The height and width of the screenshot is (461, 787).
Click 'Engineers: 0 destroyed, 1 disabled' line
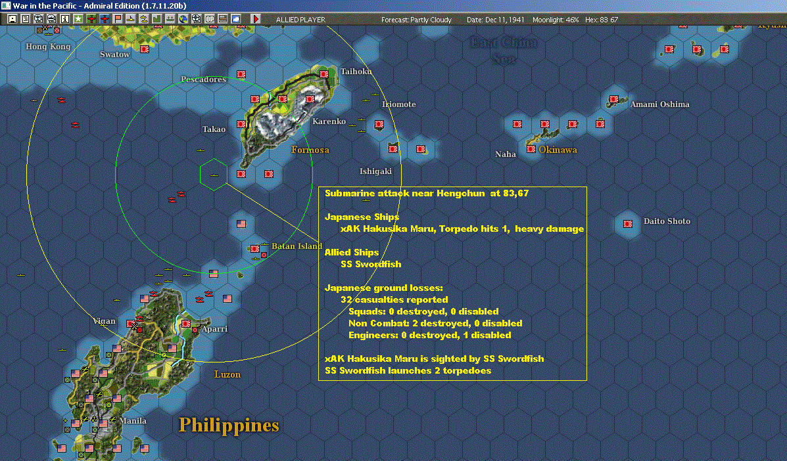[429, 335]
